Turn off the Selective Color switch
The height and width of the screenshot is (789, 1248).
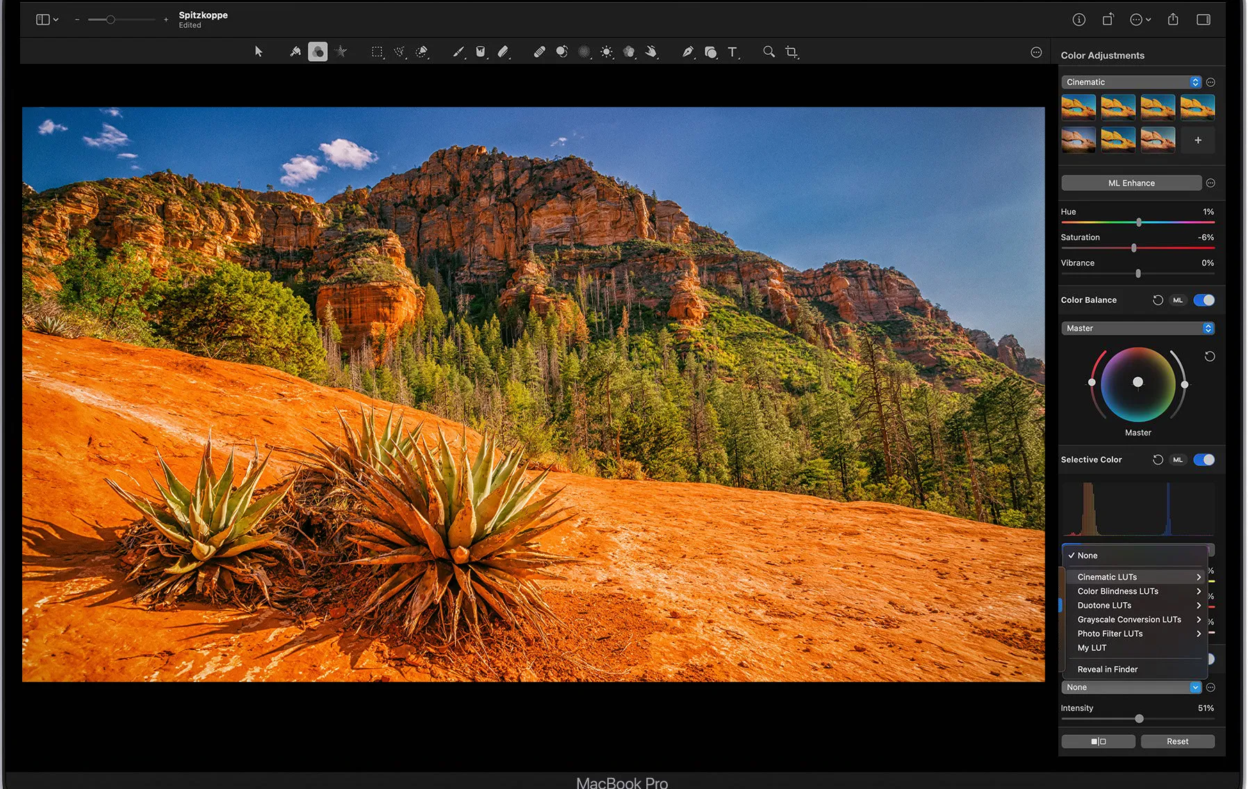pyautogui.click(x=1204, y=460)
